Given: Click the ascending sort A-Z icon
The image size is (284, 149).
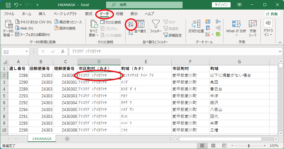Looking at the screenshot, I should tap(131, 24).
